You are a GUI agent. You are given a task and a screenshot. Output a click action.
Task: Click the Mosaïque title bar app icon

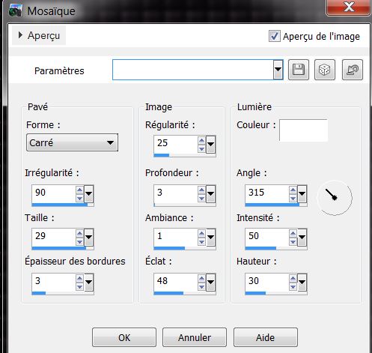pos(15,10)
